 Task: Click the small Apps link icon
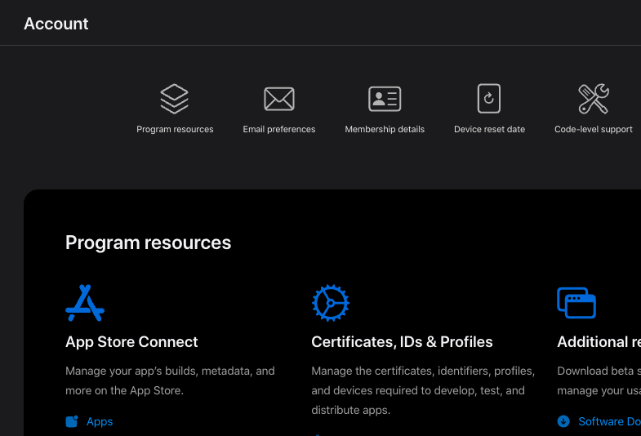[72, 421]
